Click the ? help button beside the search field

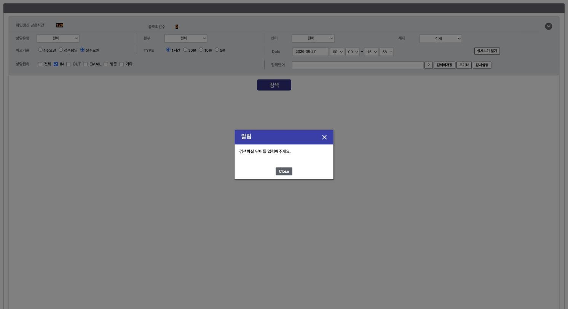coord(429,65)
